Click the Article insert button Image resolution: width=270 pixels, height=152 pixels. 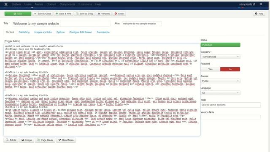tap(11, 140)
